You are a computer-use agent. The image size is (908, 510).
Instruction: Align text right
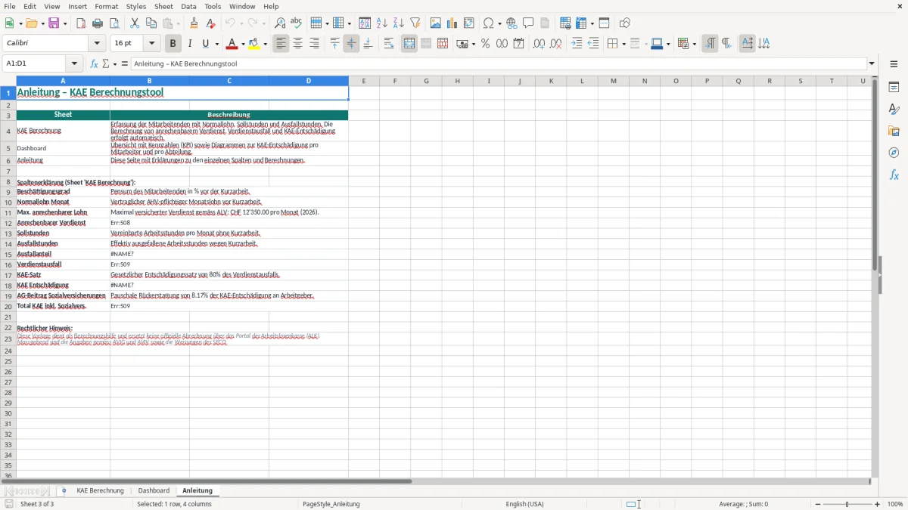315,44
